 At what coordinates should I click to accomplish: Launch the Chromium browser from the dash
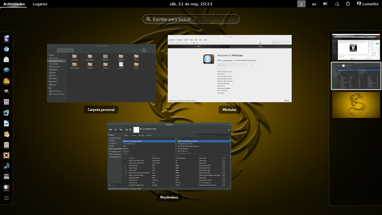click(x=6, y=49)
